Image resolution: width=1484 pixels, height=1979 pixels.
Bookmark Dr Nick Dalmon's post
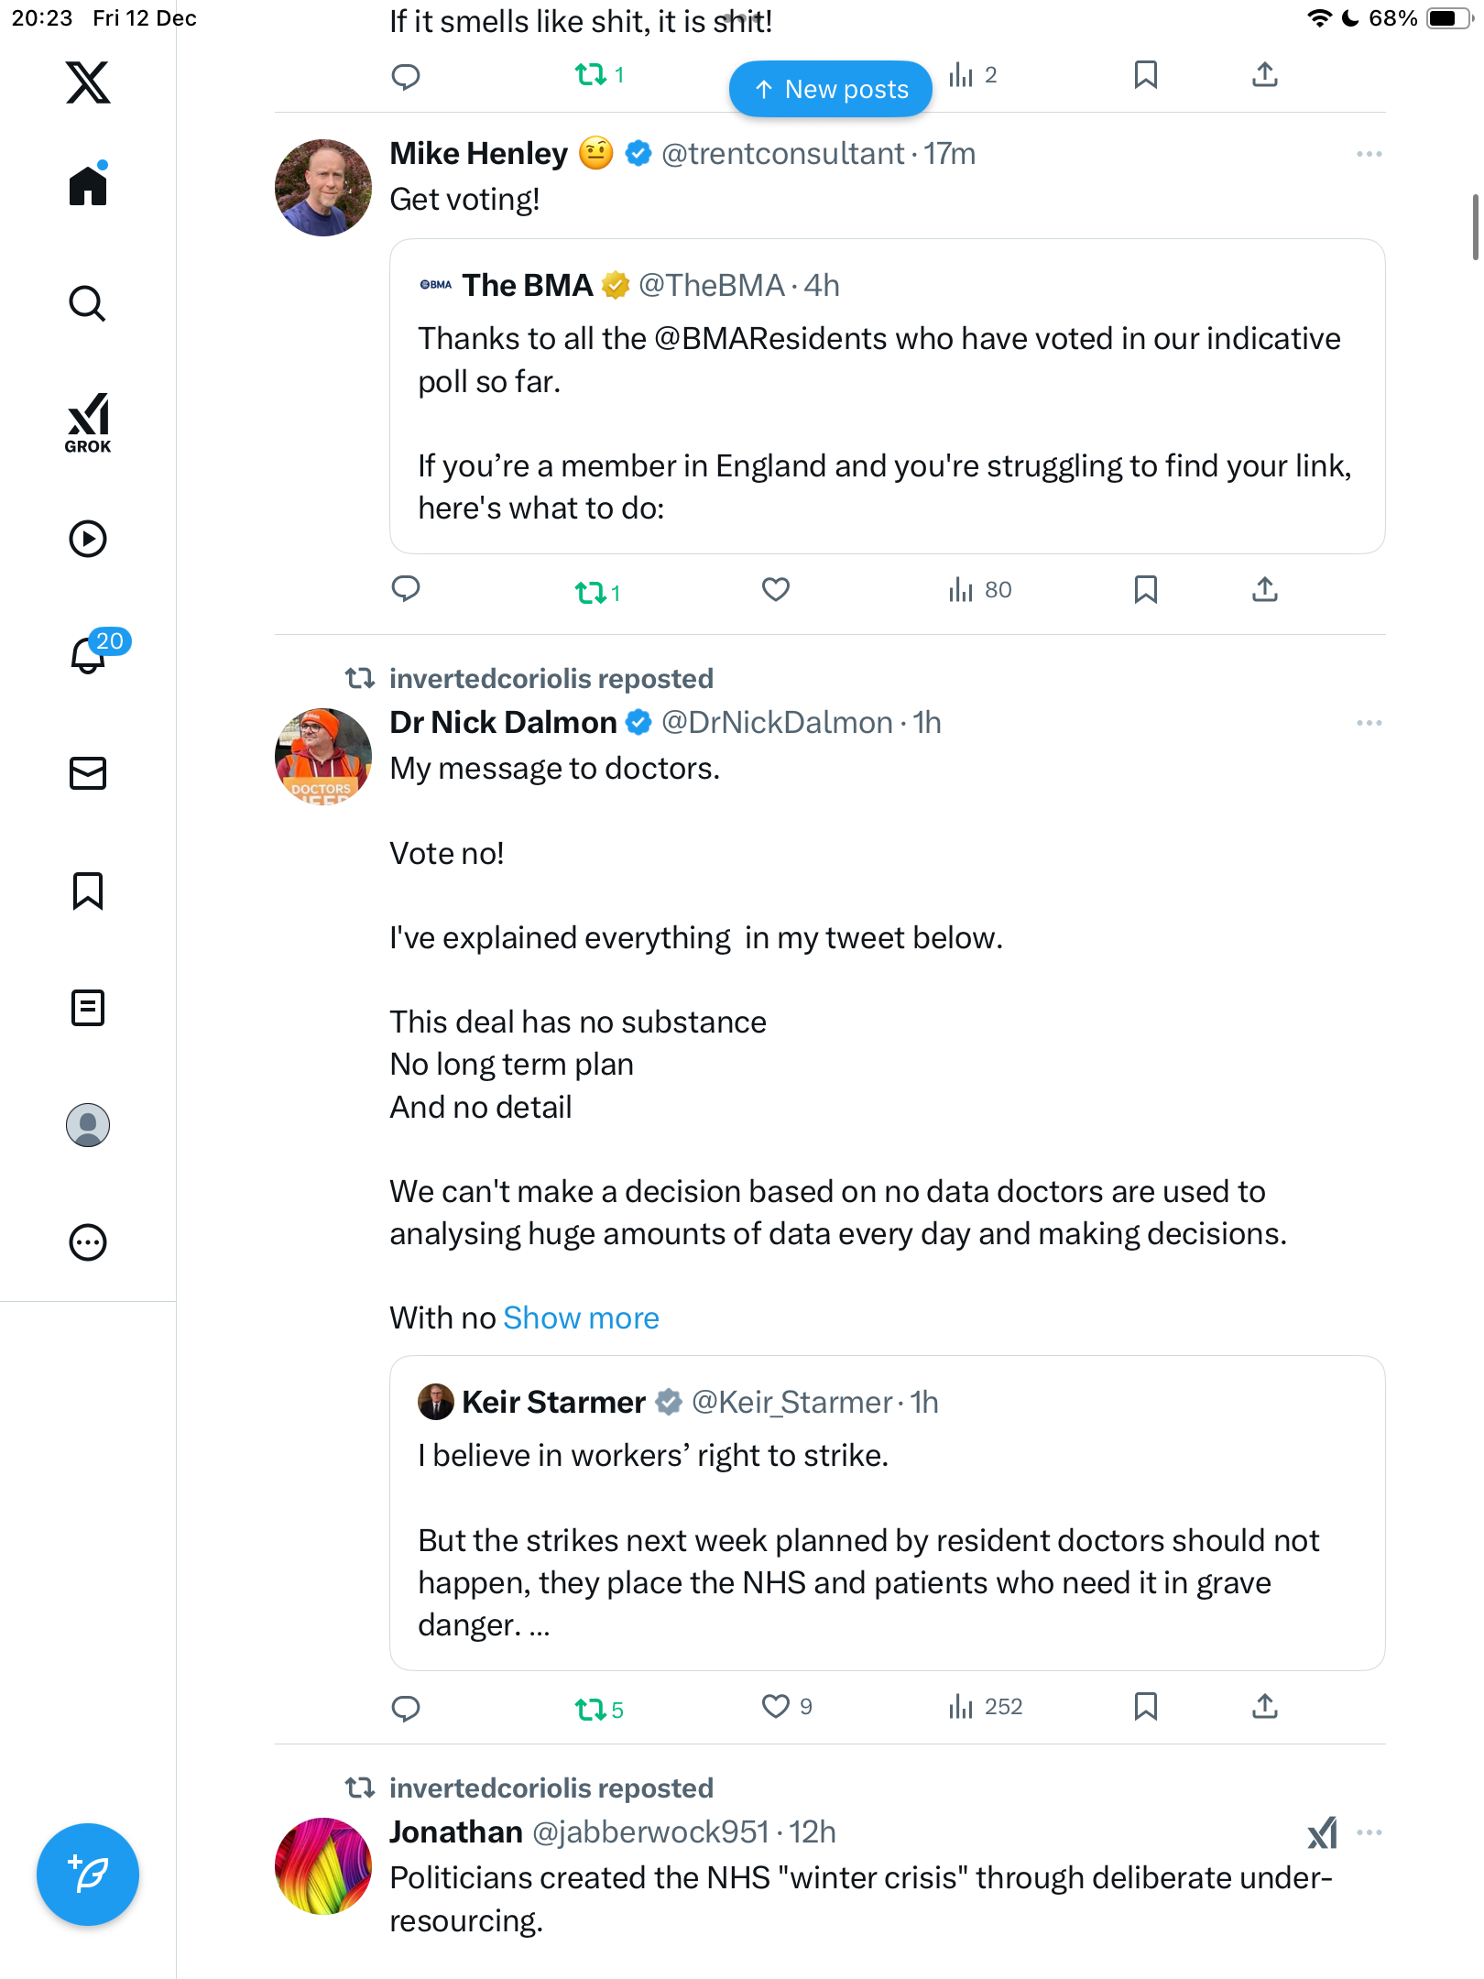tap(1145, 1707)
